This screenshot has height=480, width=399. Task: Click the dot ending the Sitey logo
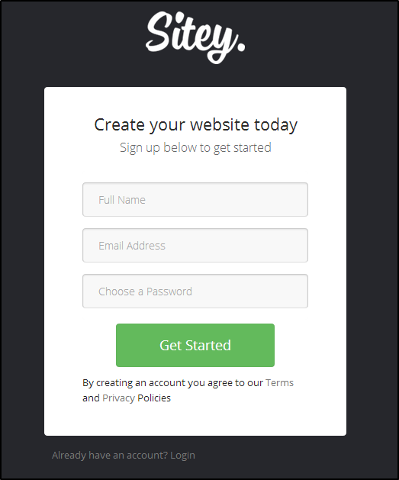[x=241, y=47]
